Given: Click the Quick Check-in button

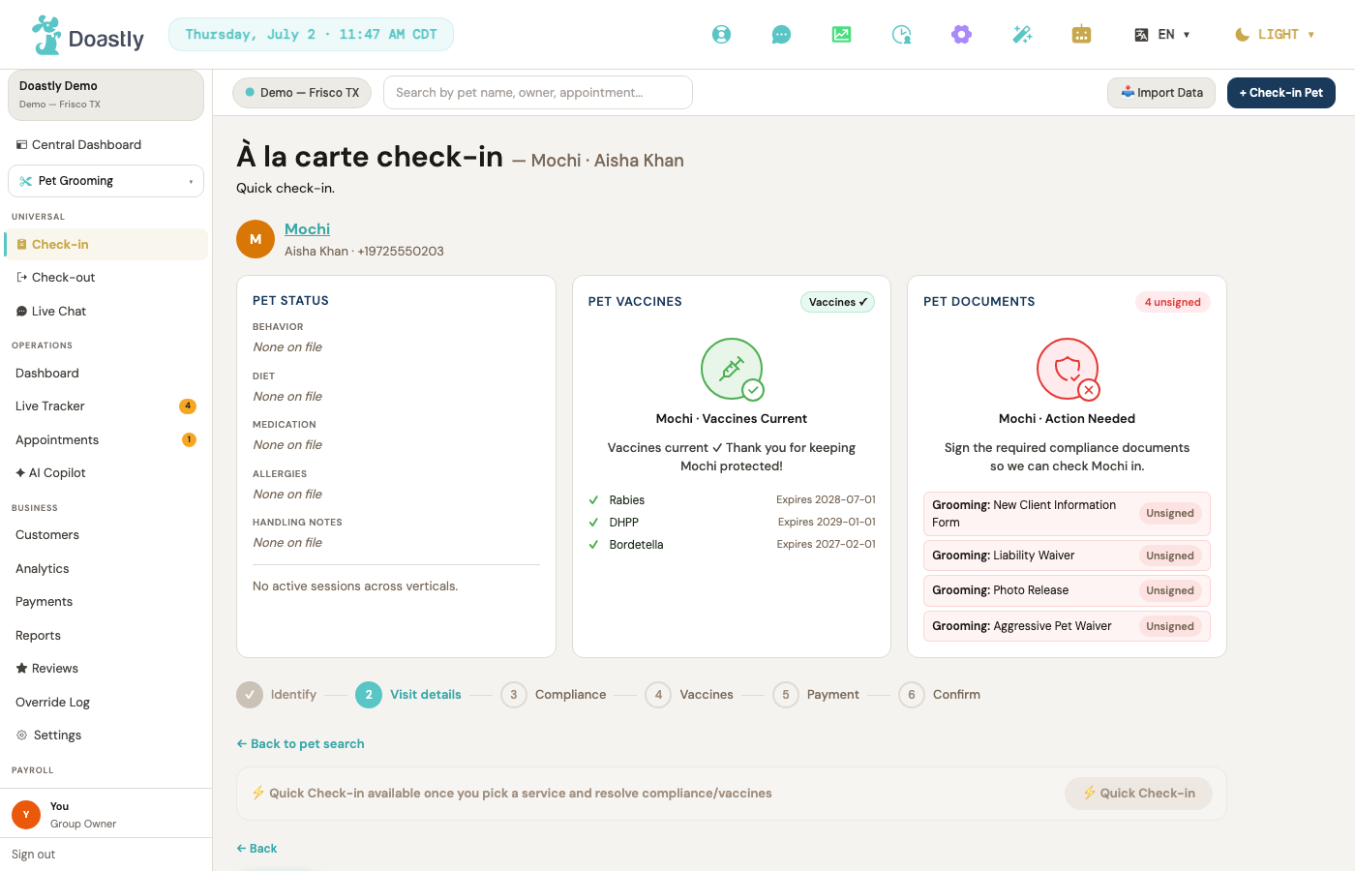Looking at the screenshot, I should [1138, 794].
